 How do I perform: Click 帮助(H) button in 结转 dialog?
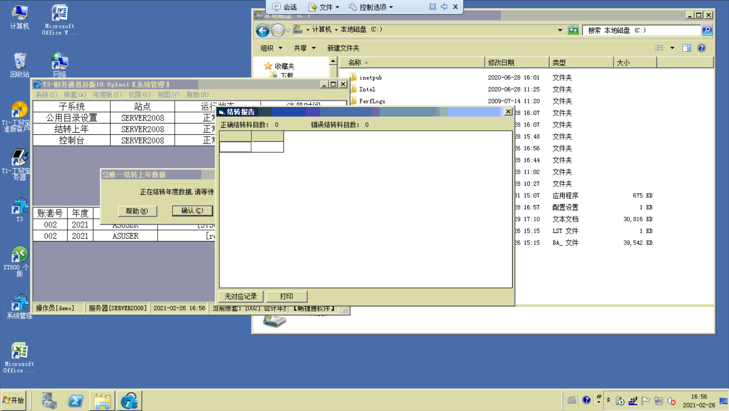[137, 211]
